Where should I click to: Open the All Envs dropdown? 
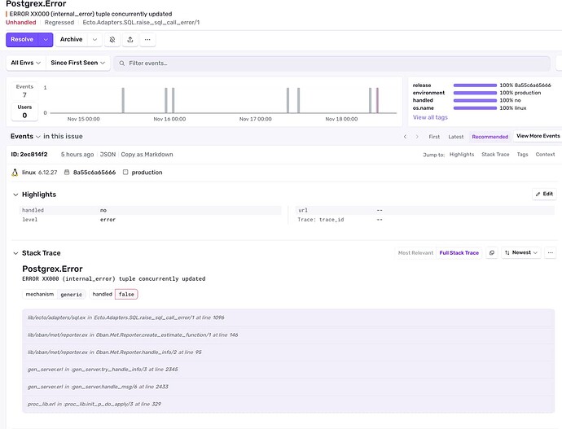[x=24, y=63]
